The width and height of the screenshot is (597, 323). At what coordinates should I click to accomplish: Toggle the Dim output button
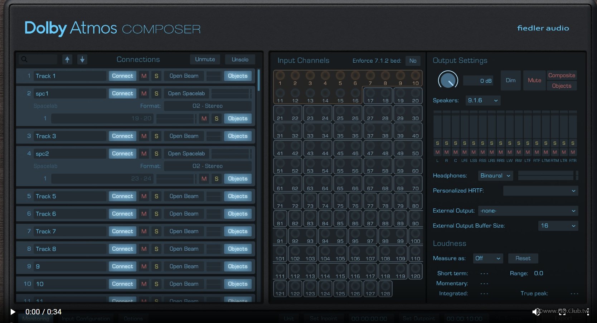pos(510,80)
